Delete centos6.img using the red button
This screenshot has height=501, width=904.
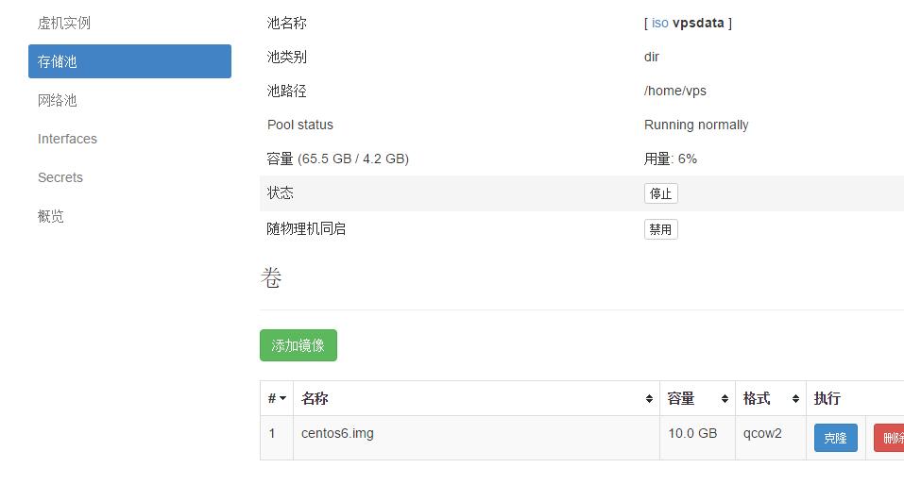point(890,438)
